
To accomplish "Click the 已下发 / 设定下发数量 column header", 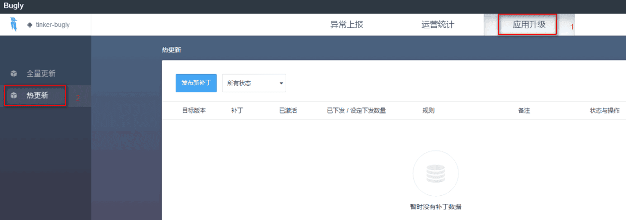I will (x=356, y=111).
